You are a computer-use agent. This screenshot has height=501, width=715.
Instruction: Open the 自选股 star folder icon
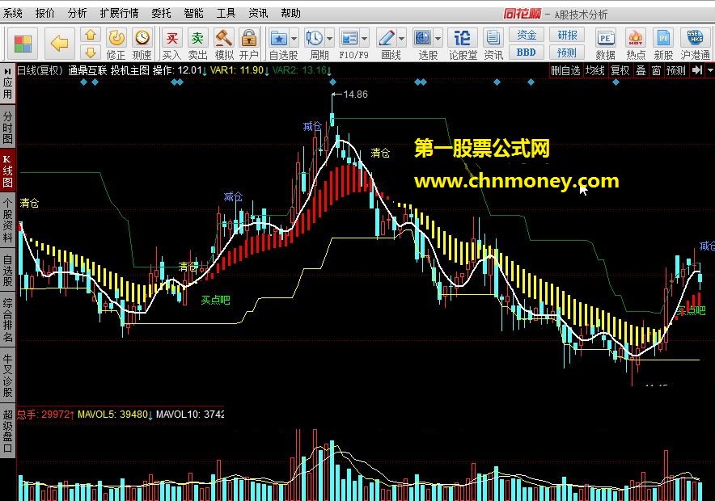(x=279, y=38)
